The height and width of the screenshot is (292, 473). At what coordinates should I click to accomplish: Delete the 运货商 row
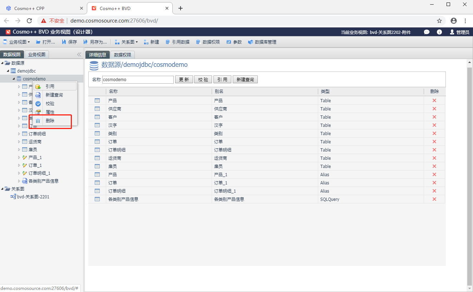(x=434, y=158)
